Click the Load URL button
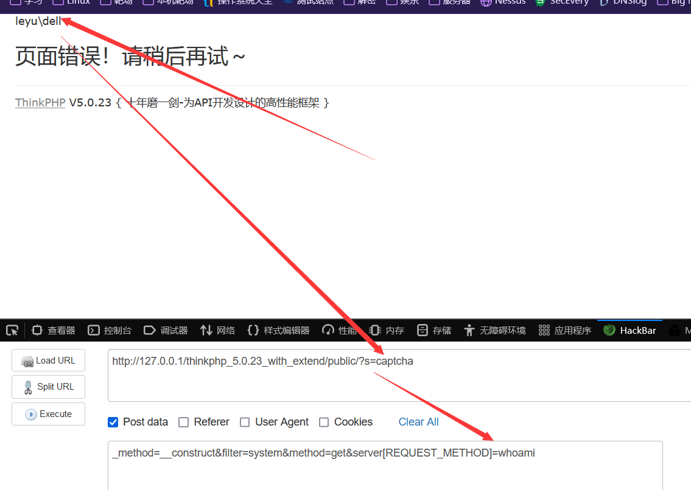This screenshot has width=691, height=490. tap(49, 361)
